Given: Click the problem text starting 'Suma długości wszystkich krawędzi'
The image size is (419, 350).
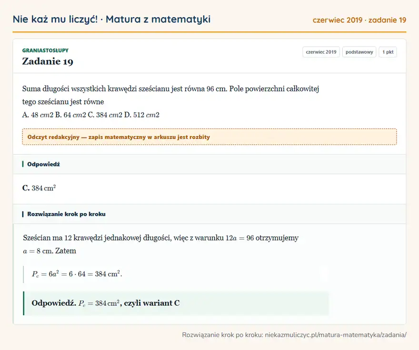Looking at the screenshot, I should [x=170, y=95].
